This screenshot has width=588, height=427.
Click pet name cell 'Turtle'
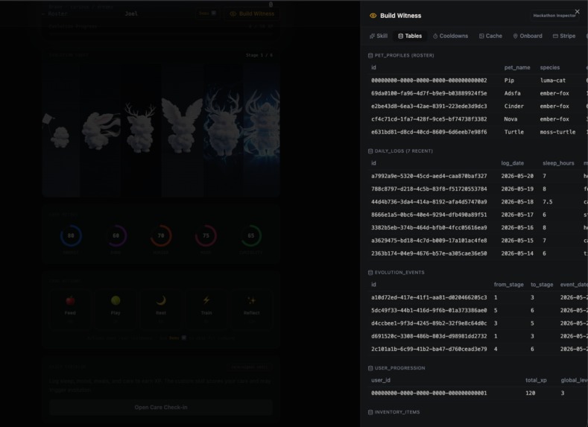tap(513, 132)
